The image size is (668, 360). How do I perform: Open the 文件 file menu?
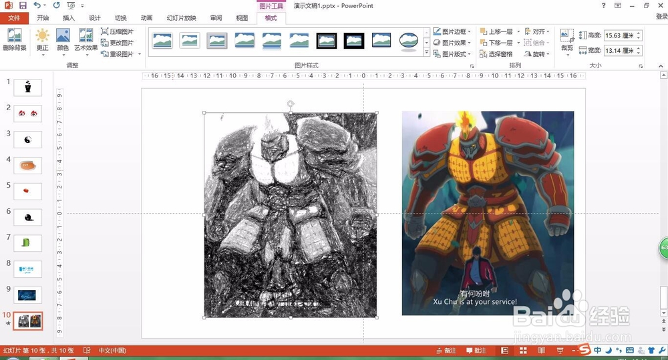coord(14,18)
